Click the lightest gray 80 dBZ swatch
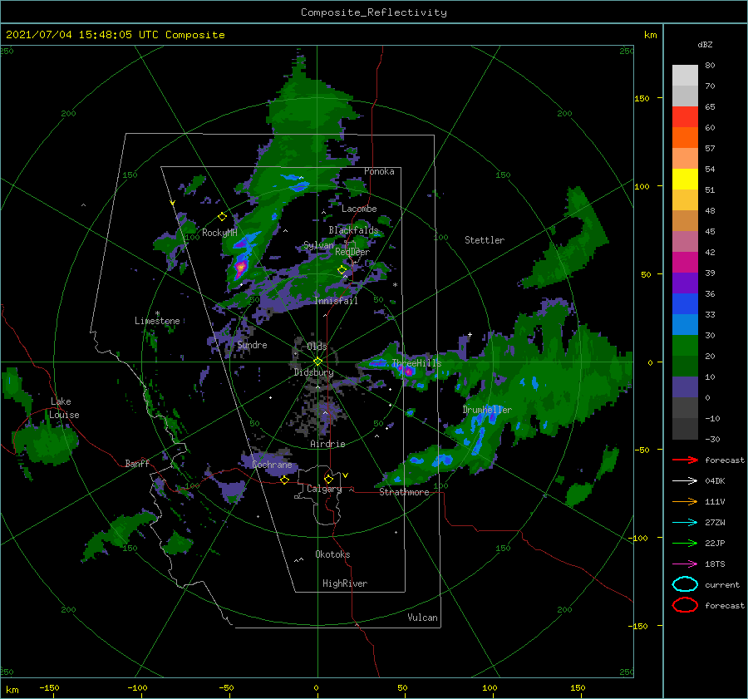 [x=685, y=76]
